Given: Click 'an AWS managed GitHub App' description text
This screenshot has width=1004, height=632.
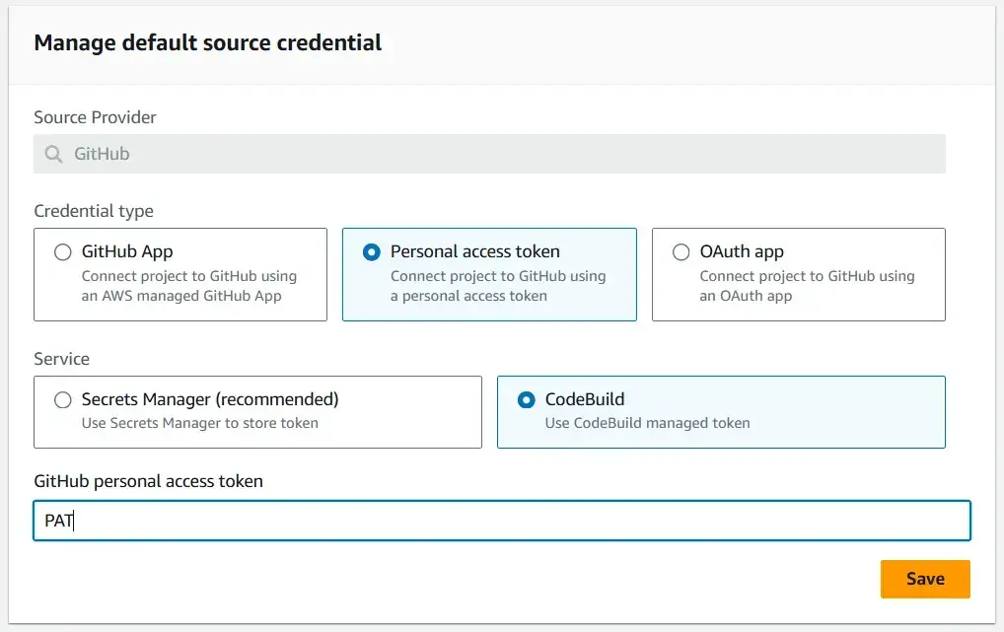Looking at the screenshot, I should [x=181, y=296].
